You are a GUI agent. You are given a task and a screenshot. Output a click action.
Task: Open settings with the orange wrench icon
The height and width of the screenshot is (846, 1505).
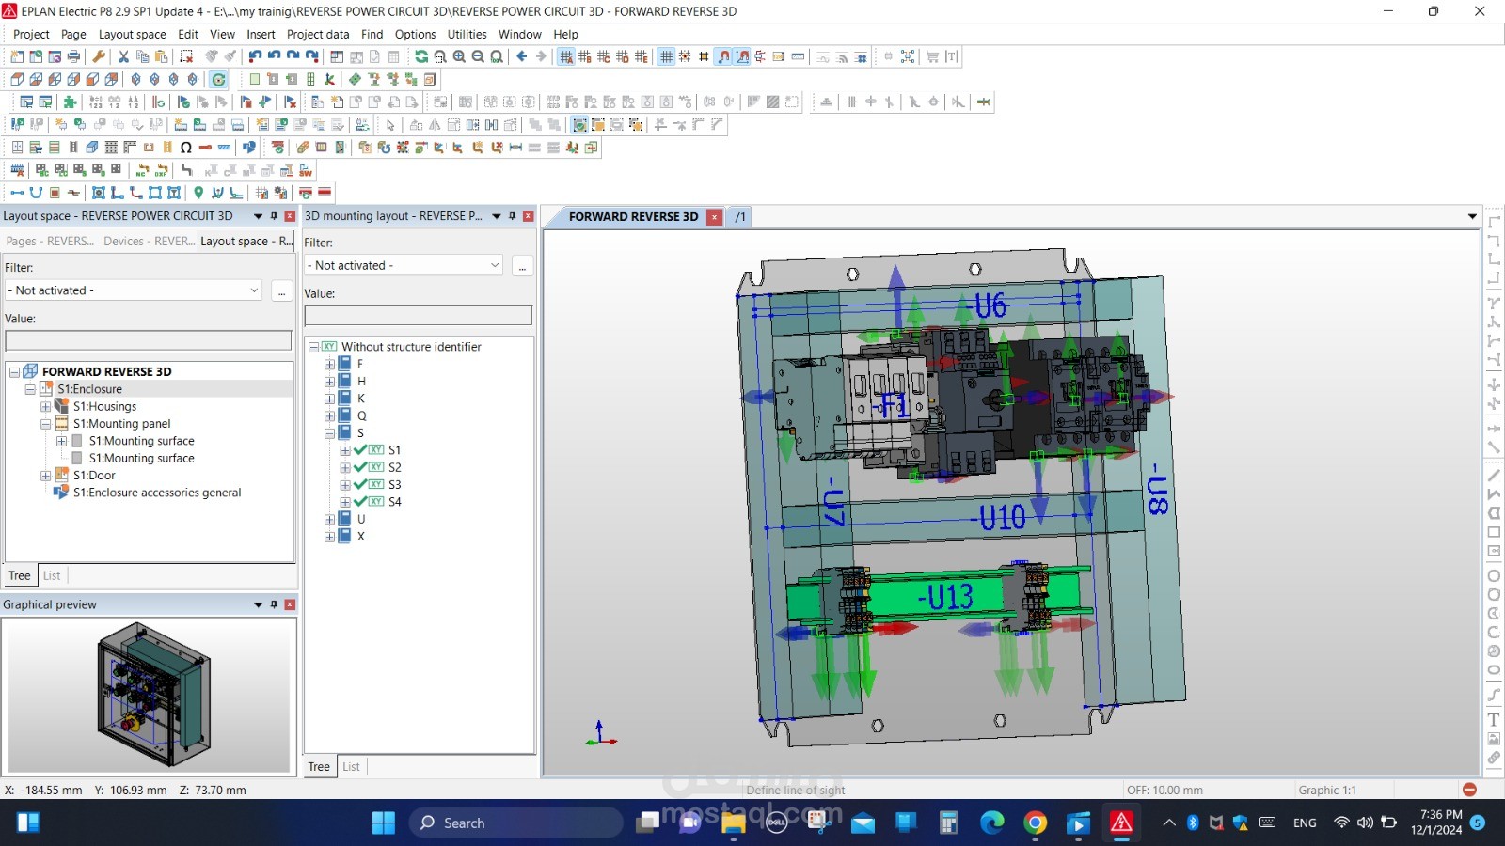point(99,56)
